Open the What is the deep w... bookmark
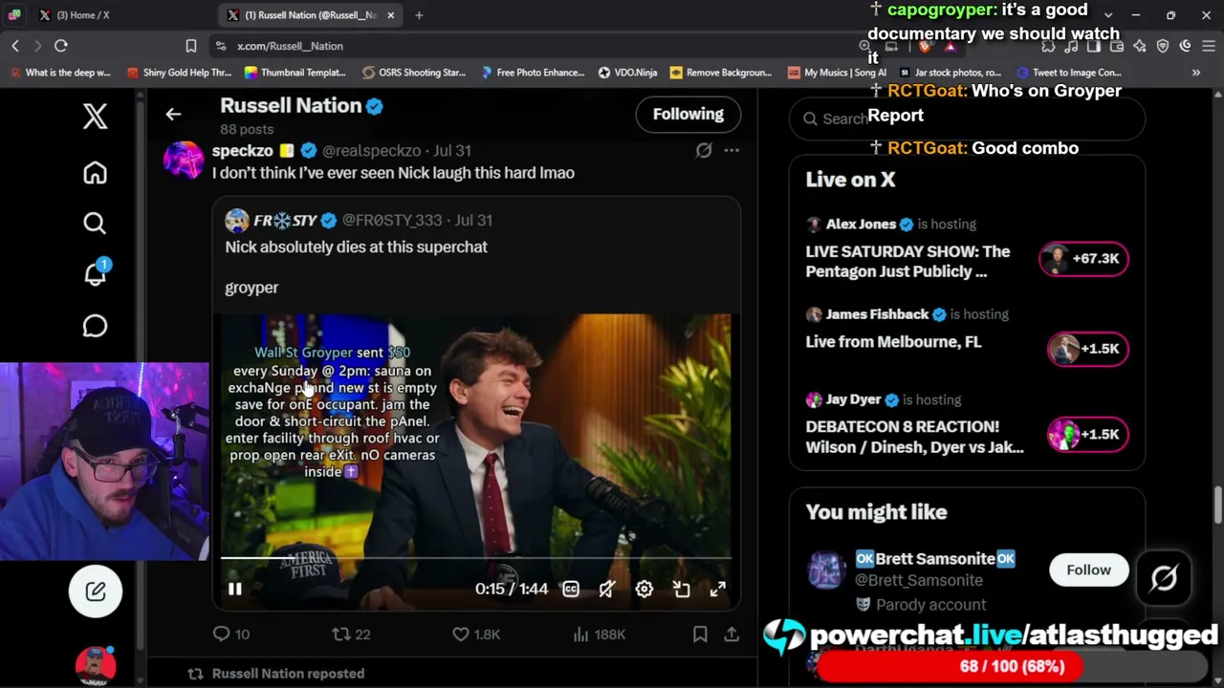The width and height of the screenshot is (1224, 688). click(60, 73)
